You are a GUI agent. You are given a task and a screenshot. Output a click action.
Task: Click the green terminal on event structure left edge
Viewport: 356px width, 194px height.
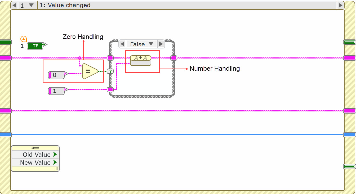[6, 42]
